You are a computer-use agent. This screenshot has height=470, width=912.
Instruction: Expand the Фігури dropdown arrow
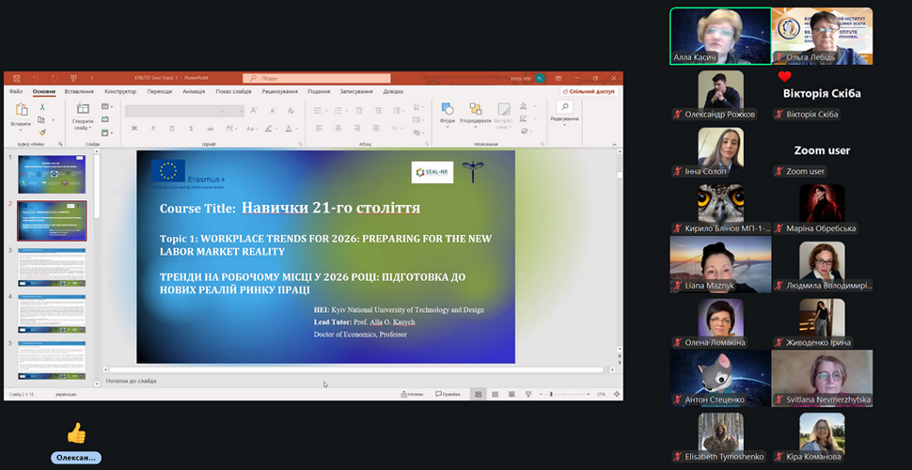tap(448, 128)
